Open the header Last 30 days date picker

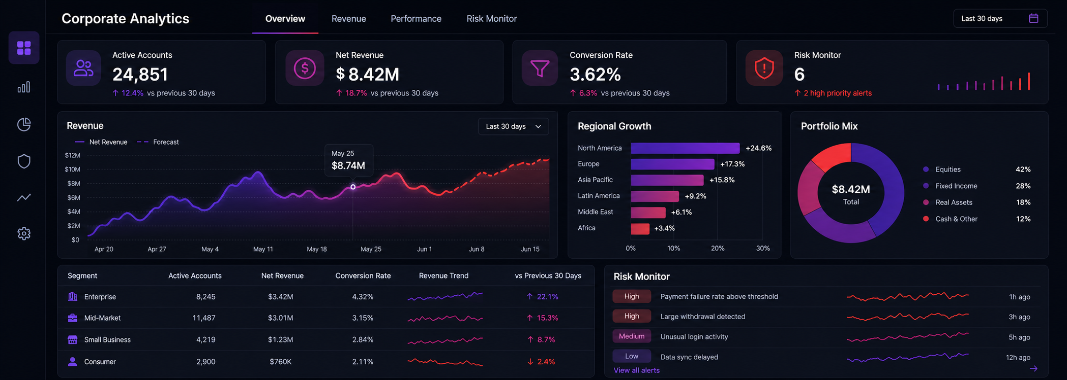point(1000,18)
